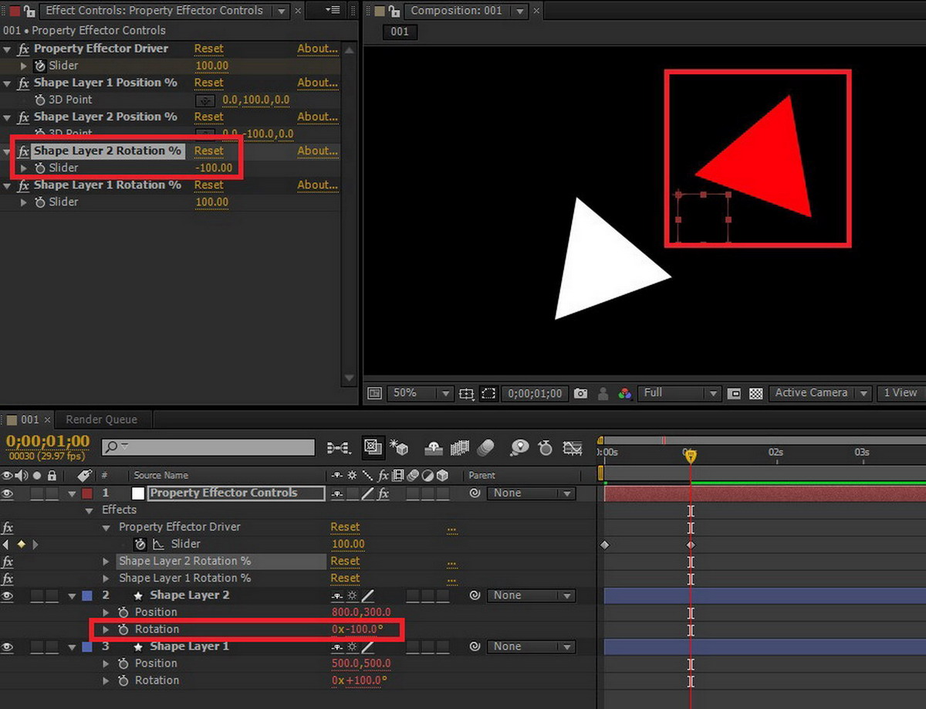The height and width of the screenshot is (709, 926).
Task: Enable Motion Blur switch in timeline toolbar
Action: 485,447
